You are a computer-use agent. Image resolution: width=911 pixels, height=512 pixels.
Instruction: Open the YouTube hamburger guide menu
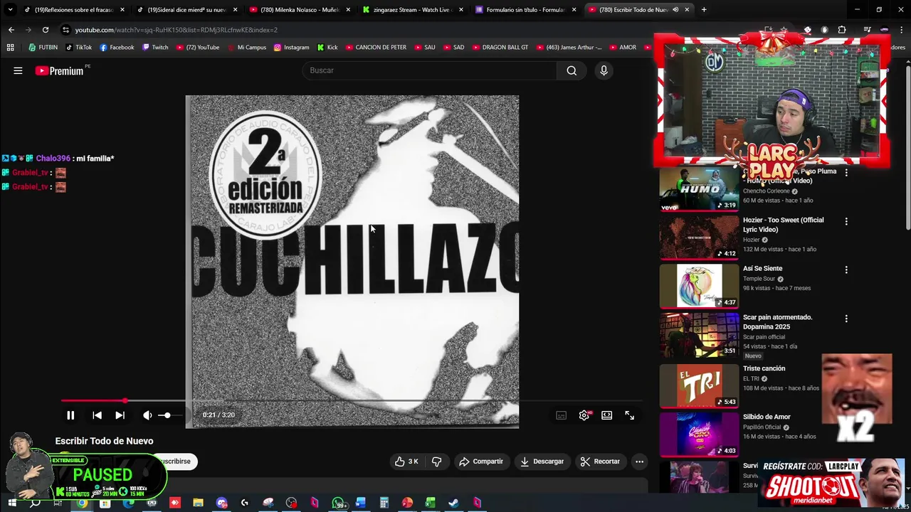(18, 70)
